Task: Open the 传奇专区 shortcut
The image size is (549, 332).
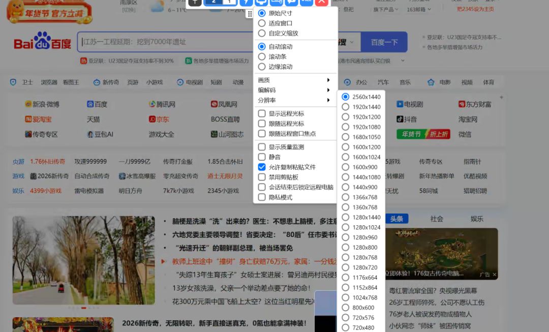Action: pyautogui.click(x=41, y=134)
